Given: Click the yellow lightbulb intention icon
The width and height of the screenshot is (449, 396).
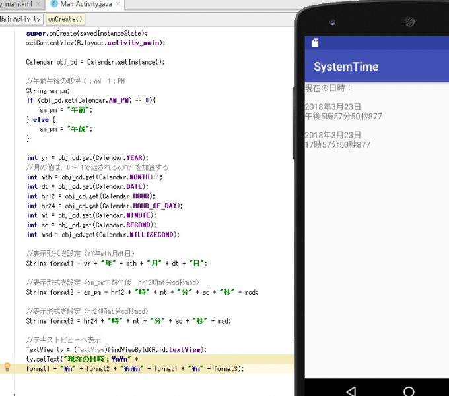Looking at the screenshot, I should pyautogui.click(x=7, y=366).
